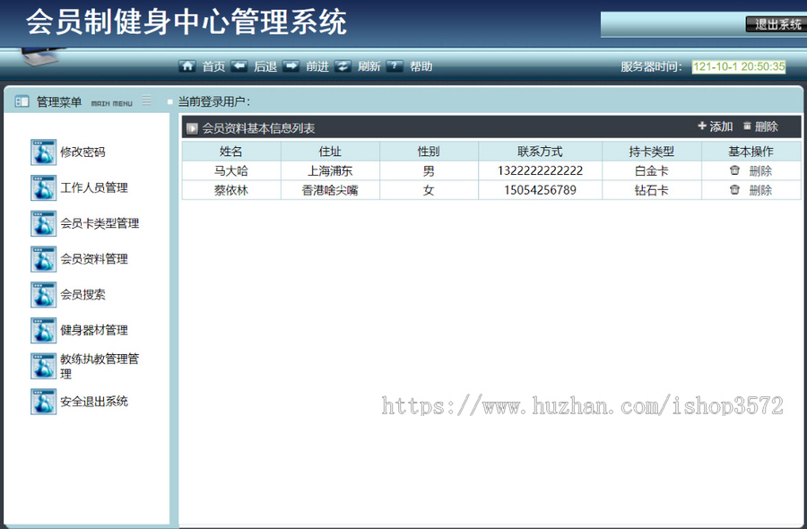Click phone number 1322222222222

click(541, 171)
